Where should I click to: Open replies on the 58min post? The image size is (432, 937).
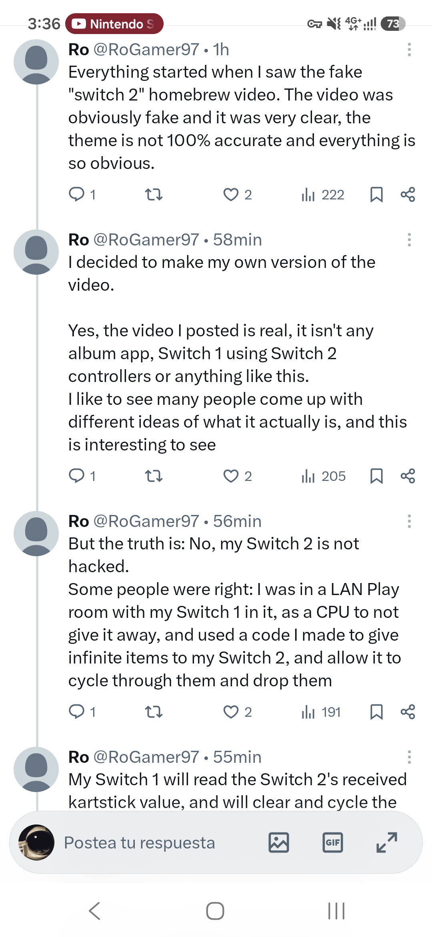(x=82, y=476)
